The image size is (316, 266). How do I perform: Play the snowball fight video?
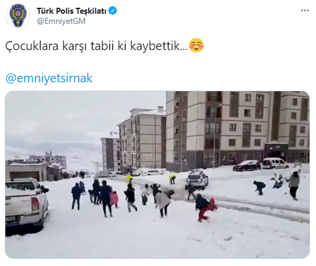coord(157,175)
